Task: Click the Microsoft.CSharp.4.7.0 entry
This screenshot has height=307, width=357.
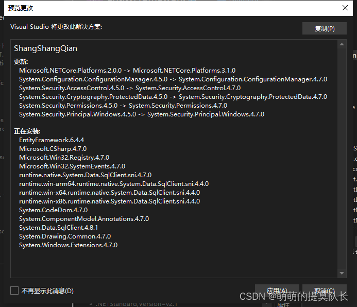Action: pos(53,149)
